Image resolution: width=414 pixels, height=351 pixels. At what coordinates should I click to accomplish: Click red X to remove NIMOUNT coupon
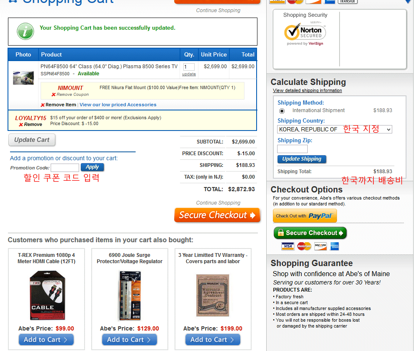click(54, 95)
